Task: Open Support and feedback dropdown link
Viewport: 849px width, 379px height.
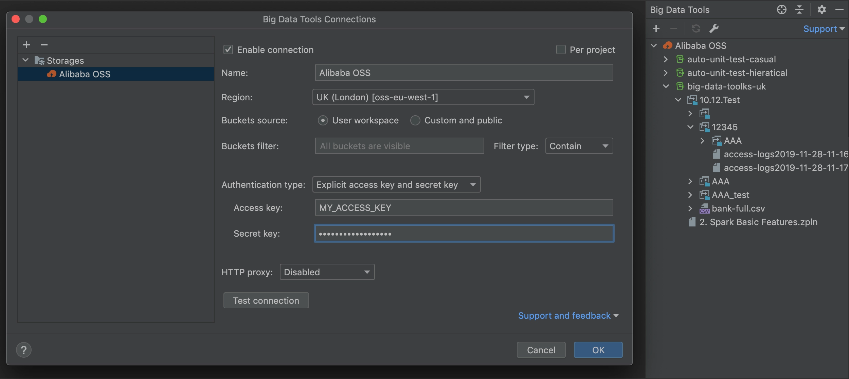Action: tap(568, 316)
